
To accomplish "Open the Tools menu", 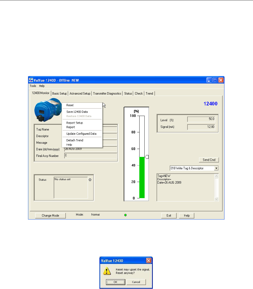I will 33,86.
